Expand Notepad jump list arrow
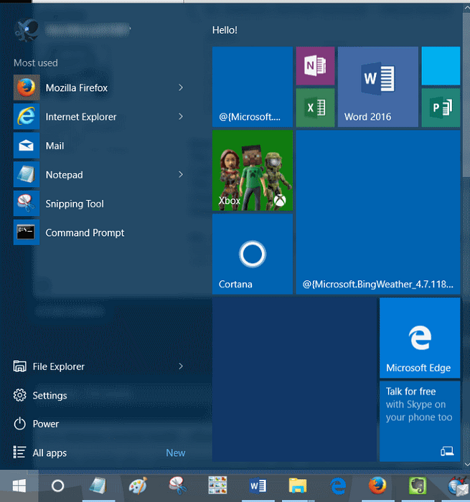Screen dimensions: 470x502 [181, 174]
